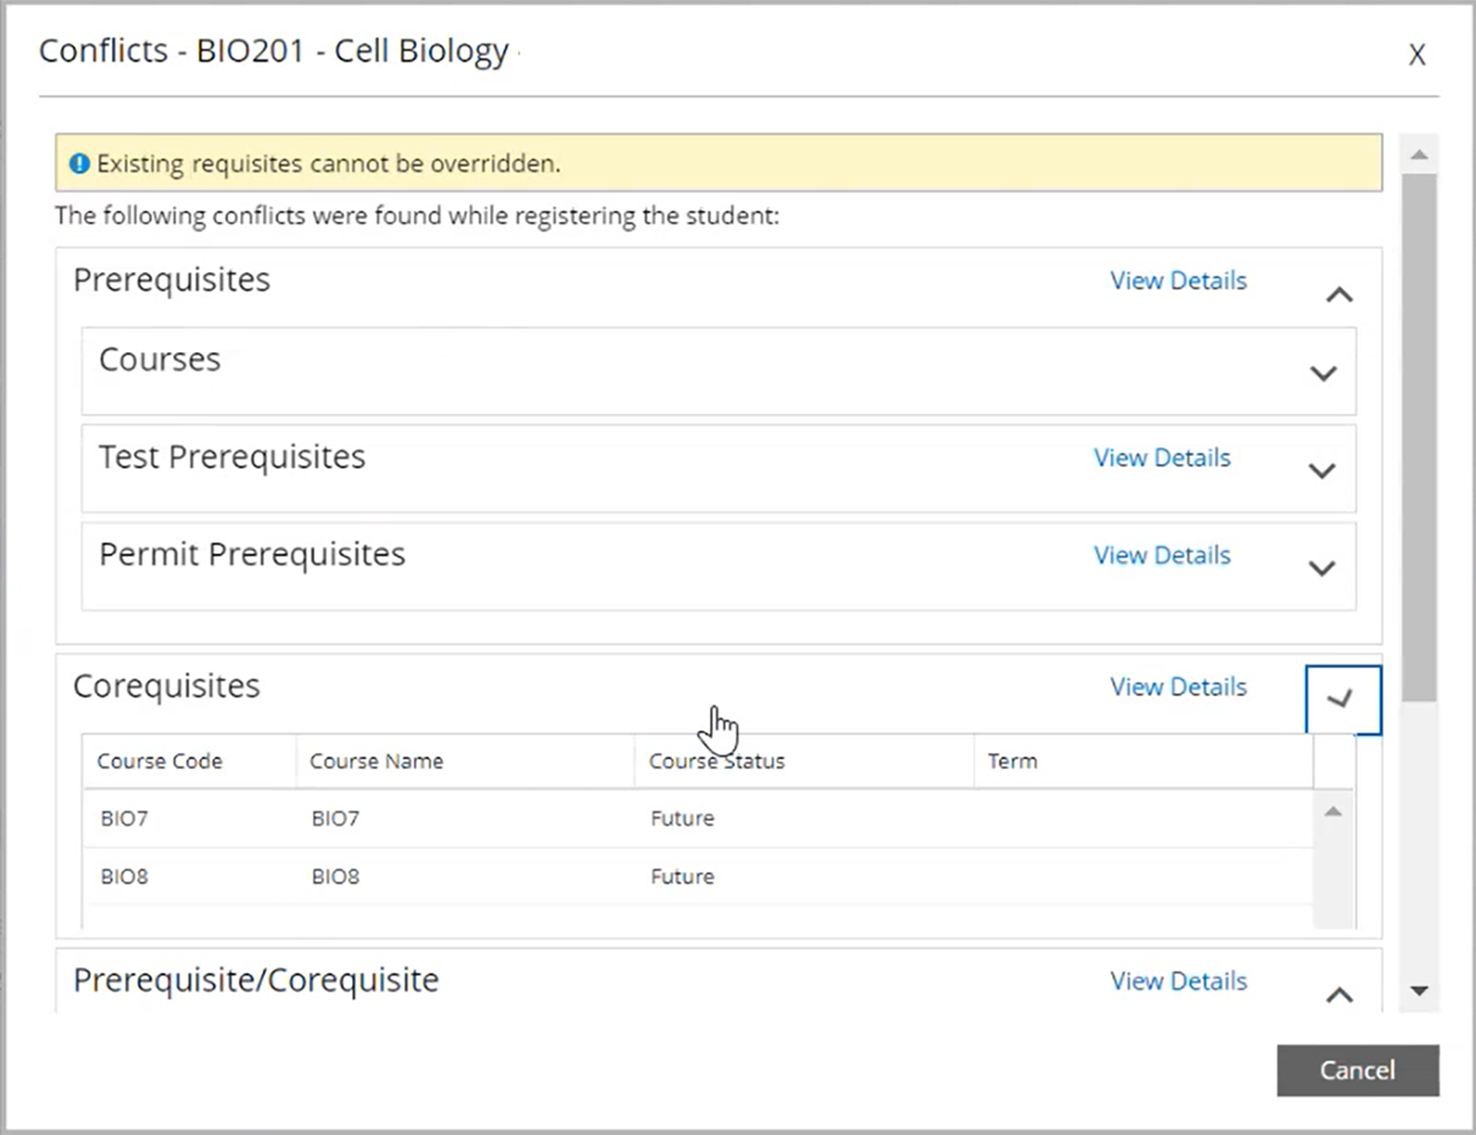Collapse the Prerequisites section

click(1339, 295)
